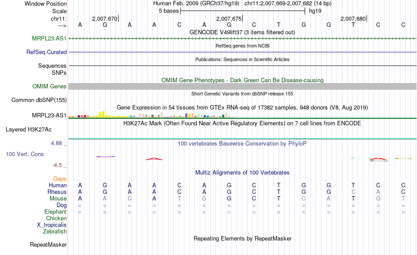Screen dimensions: 417x255
Task: Click the X_tropicalis species label
Action: [52, 225]
